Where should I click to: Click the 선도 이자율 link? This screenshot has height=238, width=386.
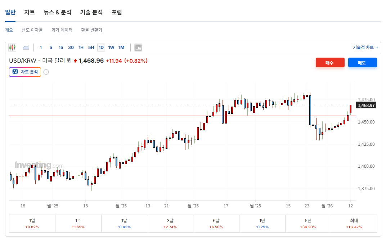pos(32,30)
